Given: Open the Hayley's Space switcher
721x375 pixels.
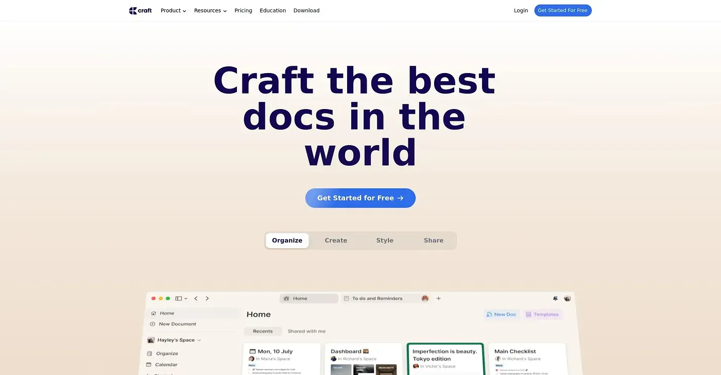Looking at the screenshot, I should 174,340.
